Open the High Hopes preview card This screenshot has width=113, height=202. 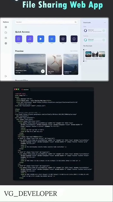pos(54,64)
